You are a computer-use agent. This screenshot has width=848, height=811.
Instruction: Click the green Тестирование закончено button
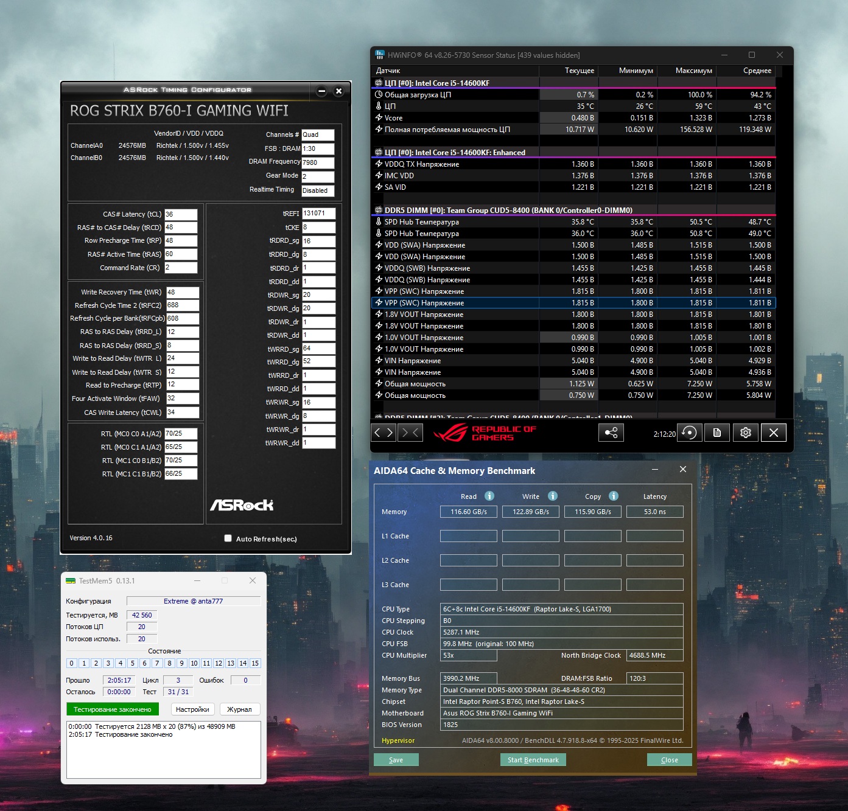tap(113, 709)
